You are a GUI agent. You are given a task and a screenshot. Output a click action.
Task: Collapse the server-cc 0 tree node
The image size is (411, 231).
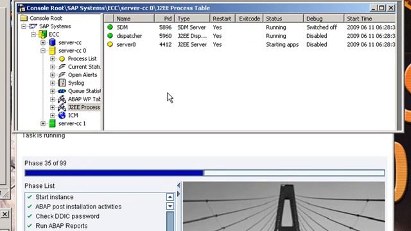43,51
